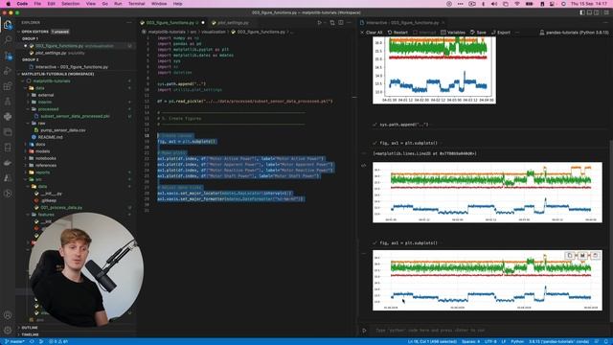Open the Terminal menu

click(136, 4)
